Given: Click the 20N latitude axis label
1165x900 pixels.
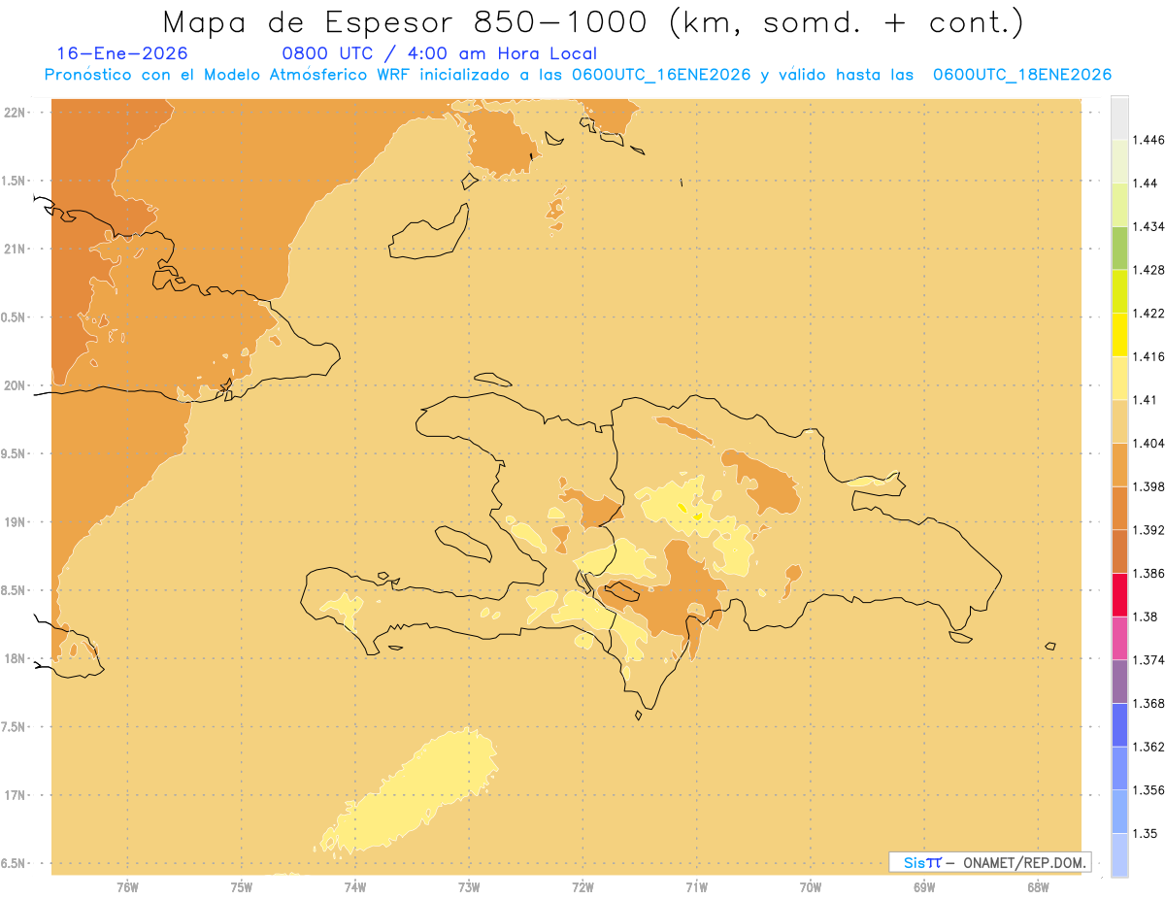Looking at the screenshot, I should pos(15,385).
